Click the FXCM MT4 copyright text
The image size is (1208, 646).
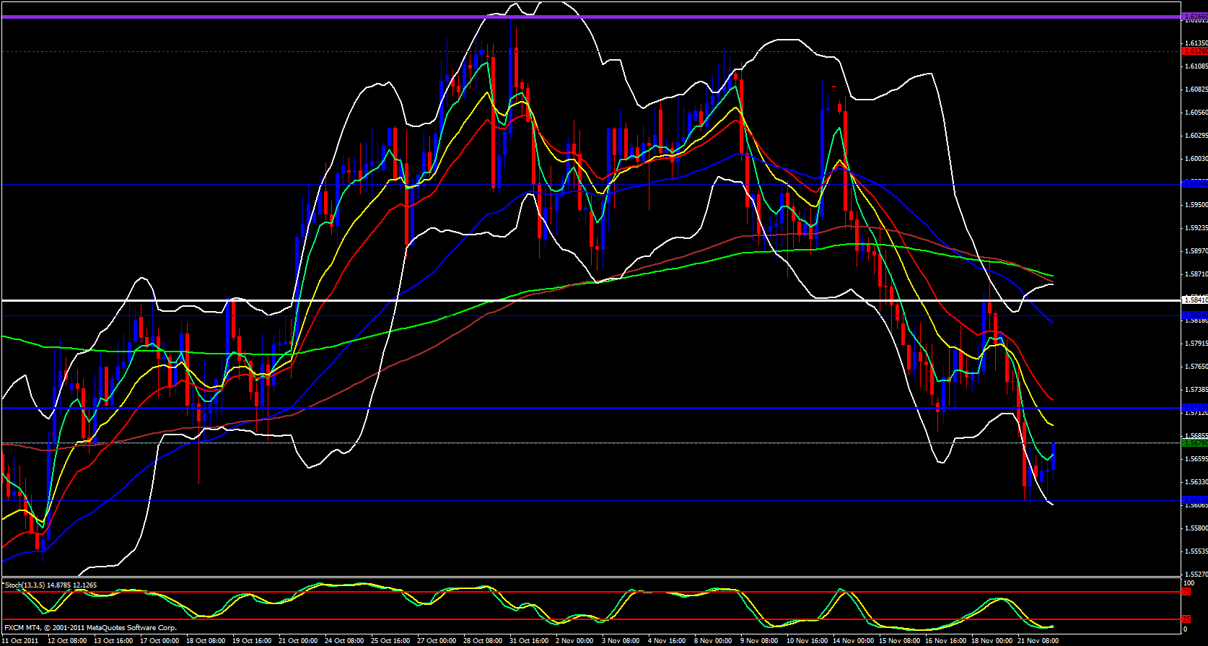[x=90, y=628]
